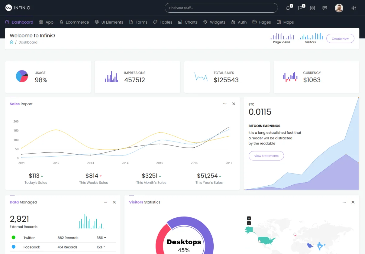Viewport: 365px width, 254px height.
Task: Click the View Statements button
Action: 266,156
